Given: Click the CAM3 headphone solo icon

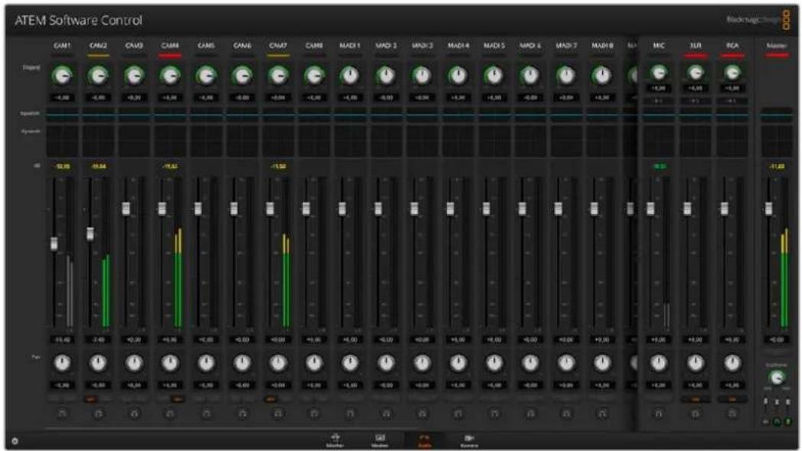Looking at the screenshot, I should coord(134,414).
